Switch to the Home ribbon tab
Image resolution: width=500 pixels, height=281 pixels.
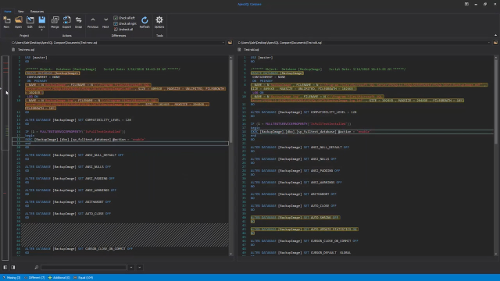(7, 11)
